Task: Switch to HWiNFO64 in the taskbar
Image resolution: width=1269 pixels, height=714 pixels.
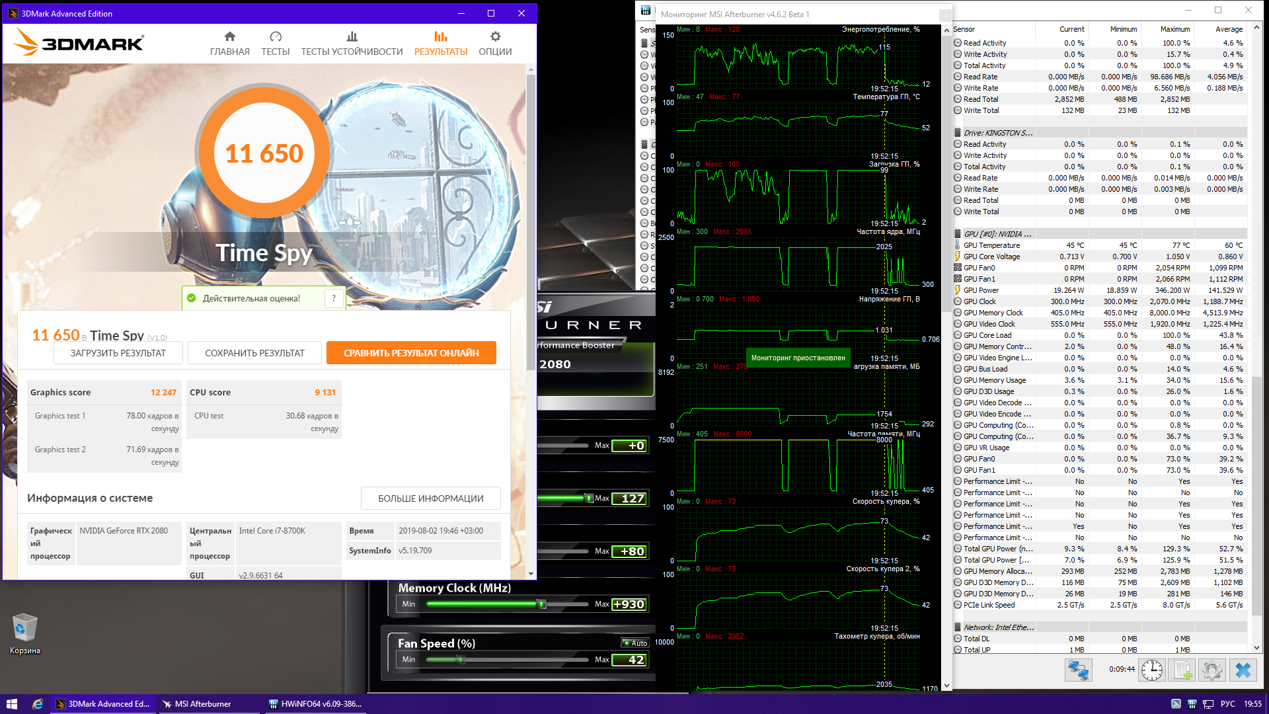Action: (315, 704)
